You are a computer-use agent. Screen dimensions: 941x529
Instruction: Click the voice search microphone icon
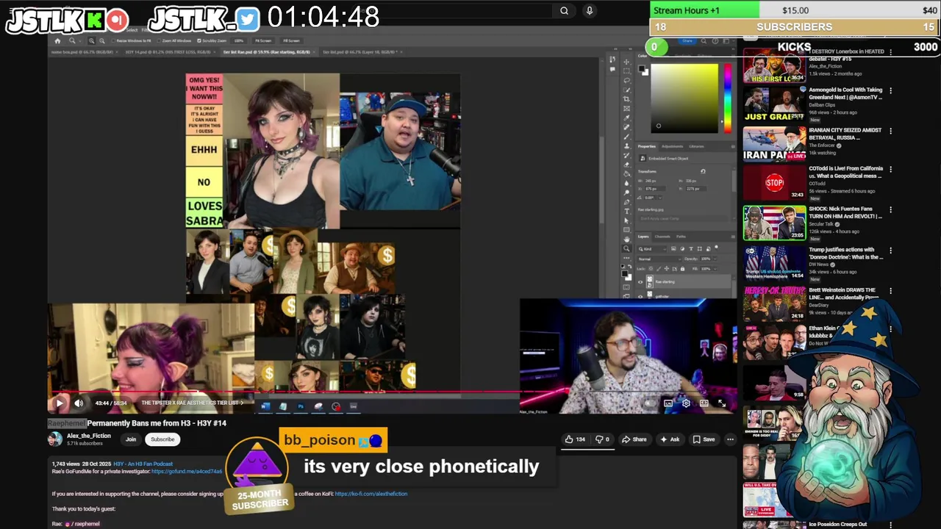pos(589,10)
